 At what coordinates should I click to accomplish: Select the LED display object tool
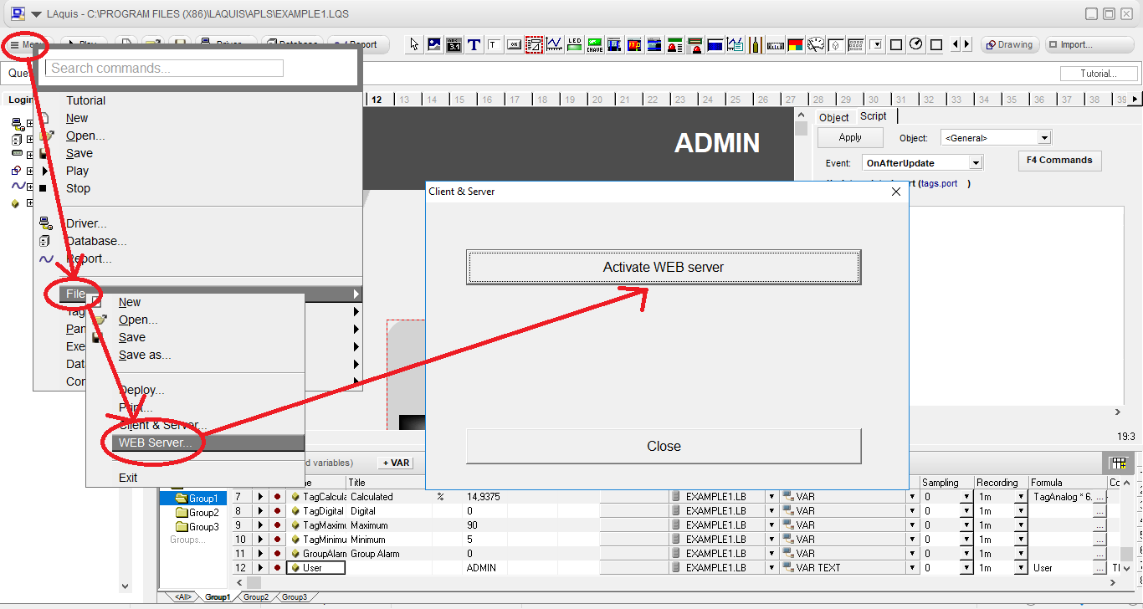[x=574, y=44]
